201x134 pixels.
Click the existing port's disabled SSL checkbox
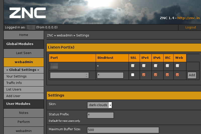[x=133, y=66]
